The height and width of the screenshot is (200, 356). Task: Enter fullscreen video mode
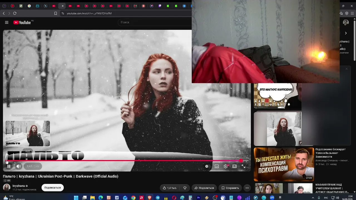pyautogui.click(x=243, y=166)
